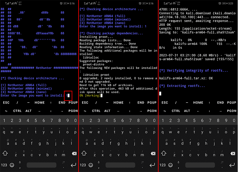This screenshot has height=172, width=238.
Task: Tap '[*] Checking package dependencies...' line
Action: point(111,33)
